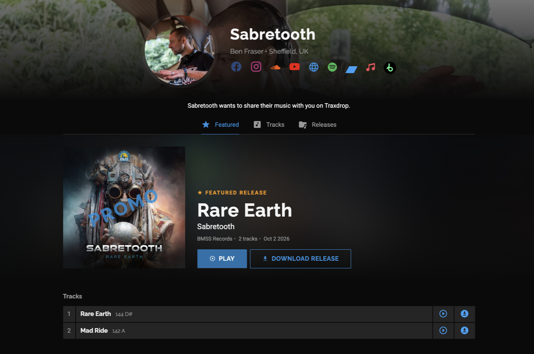Select the Mad Ride track title

click(94, 331)
